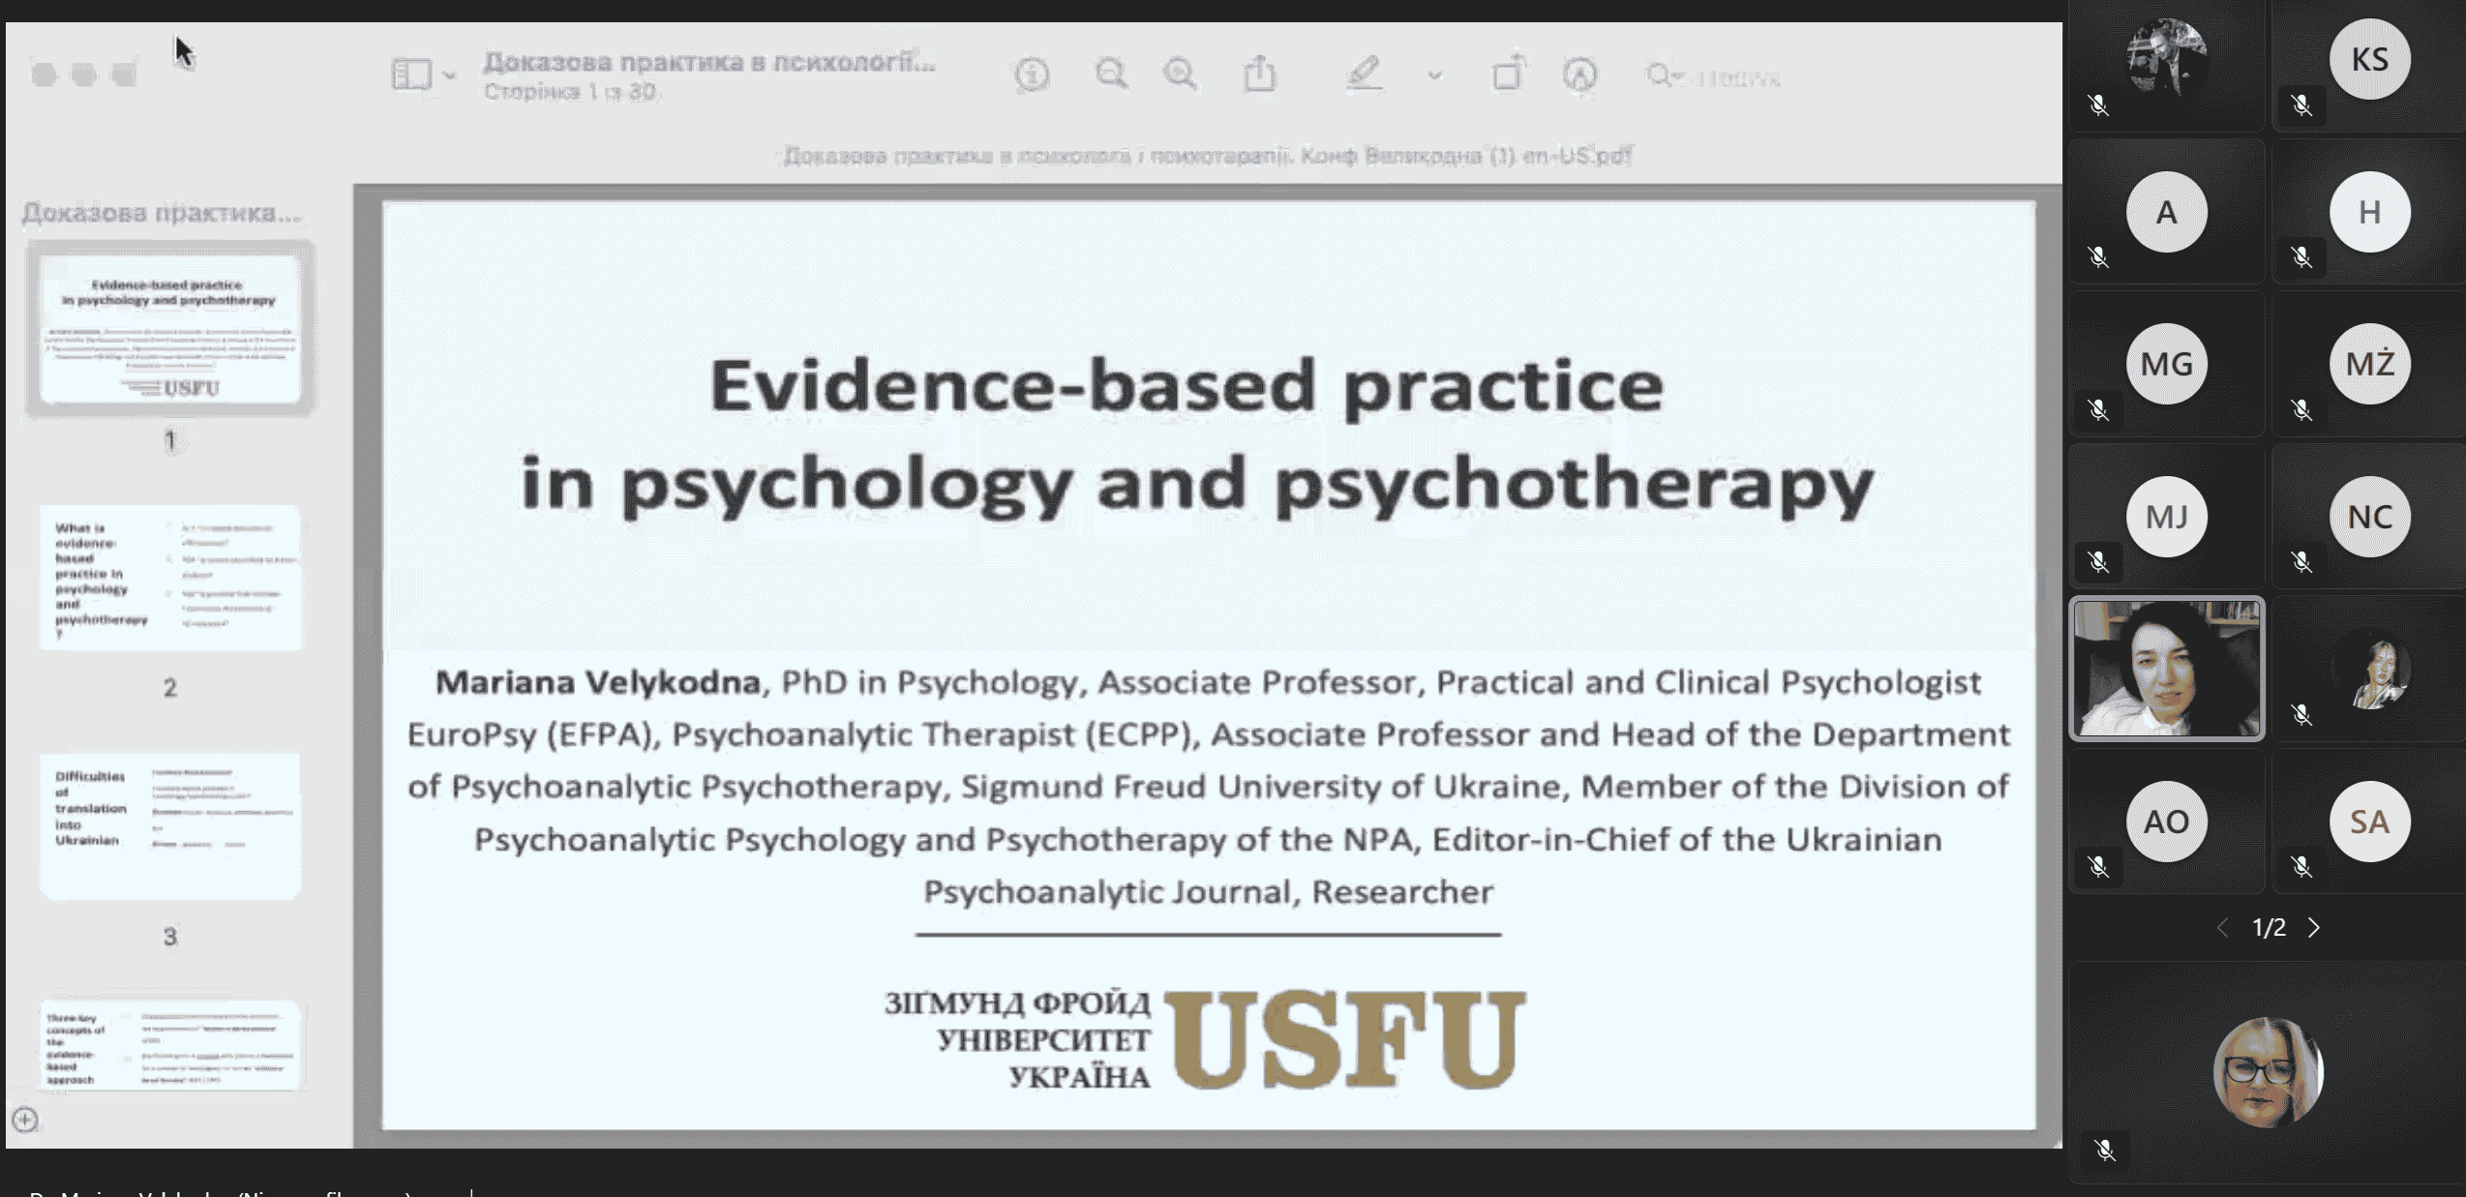This screenshot has height=1197, width=2466.
Task: Select the highlight pen tool
Action: [x=1364, y=74]
